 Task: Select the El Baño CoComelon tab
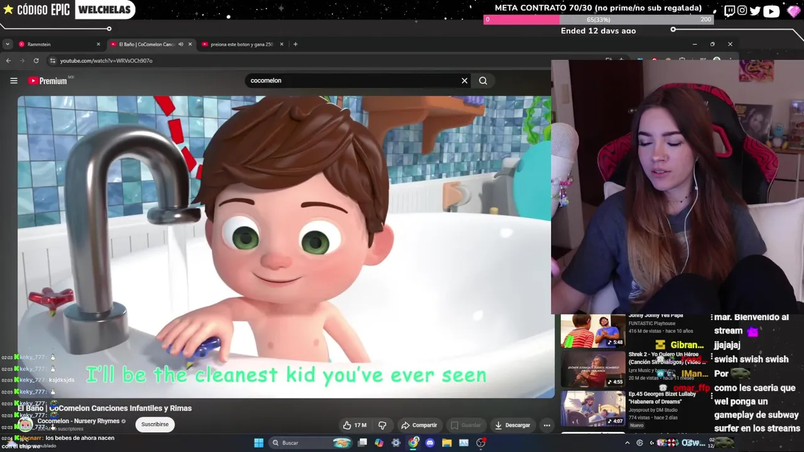click(x=151, y=44)
